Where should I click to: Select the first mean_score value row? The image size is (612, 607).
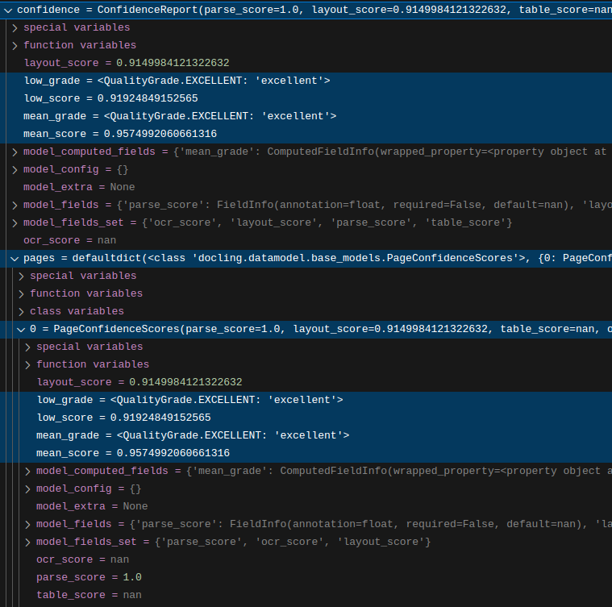119,134
